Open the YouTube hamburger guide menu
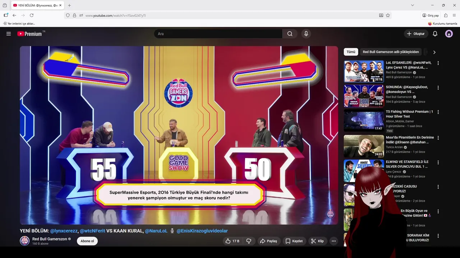Screen dimensions: 460x258 (x=9, y=34)
